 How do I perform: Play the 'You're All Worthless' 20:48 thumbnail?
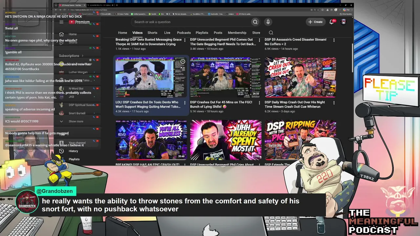[x=151, y=140]
